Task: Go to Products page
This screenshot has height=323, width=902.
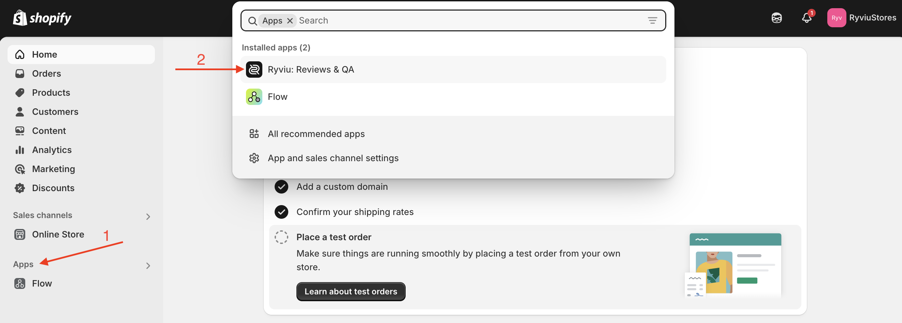Action: 81,93
